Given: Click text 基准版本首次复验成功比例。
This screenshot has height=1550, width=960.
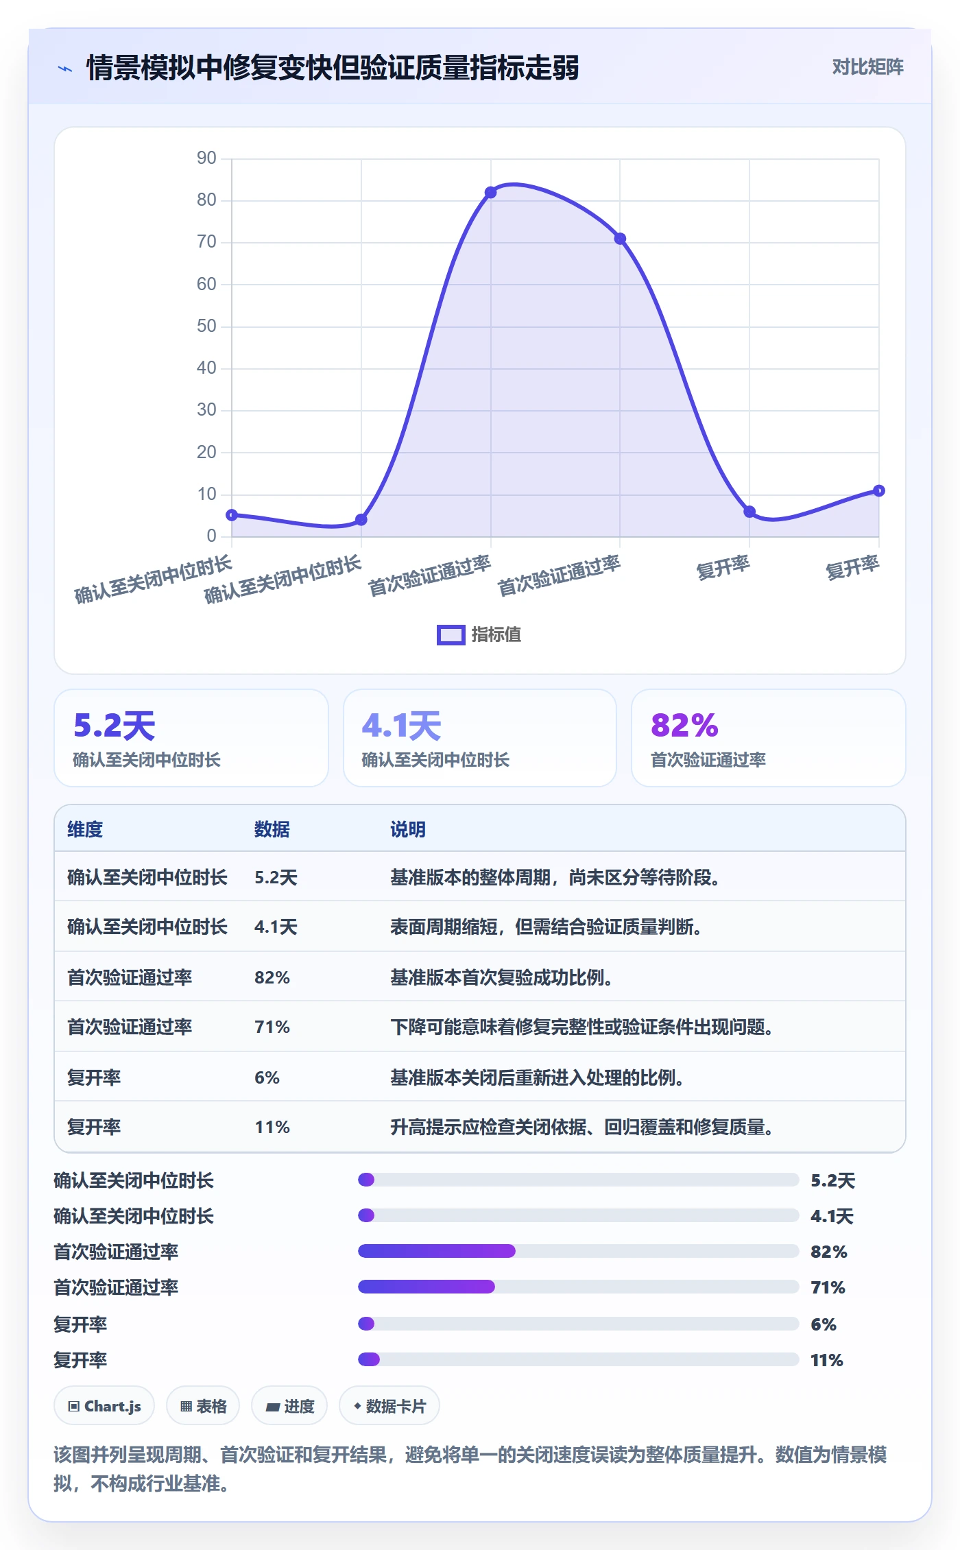Looking at the screenshot, I should point(501,977).
